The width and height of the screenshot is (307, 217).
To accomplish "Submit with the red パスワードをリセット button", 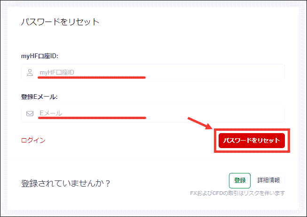I will [252, 141].
